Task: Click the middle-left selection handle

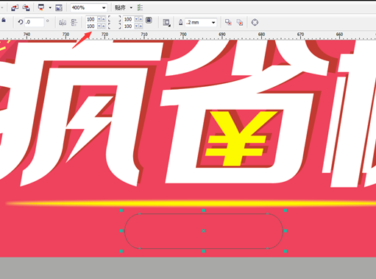Action: pyautogui.click(x=121, y=230)
